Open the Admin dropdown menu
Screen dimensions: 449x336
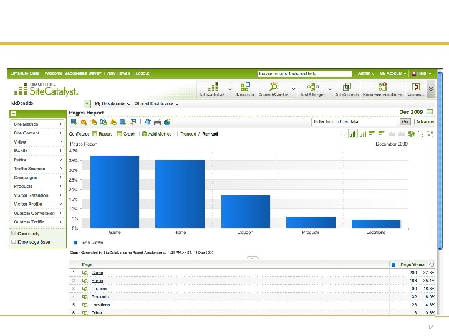366,73
